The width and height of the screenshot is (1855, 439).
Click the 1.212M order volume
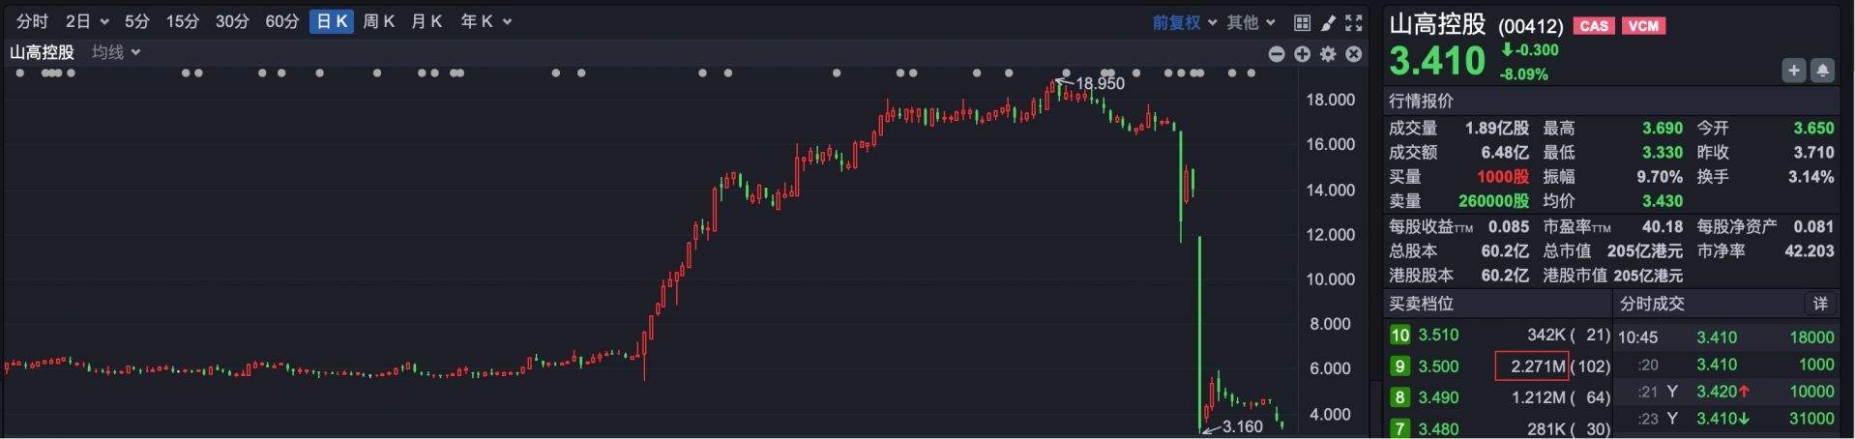click(1538, 397)
